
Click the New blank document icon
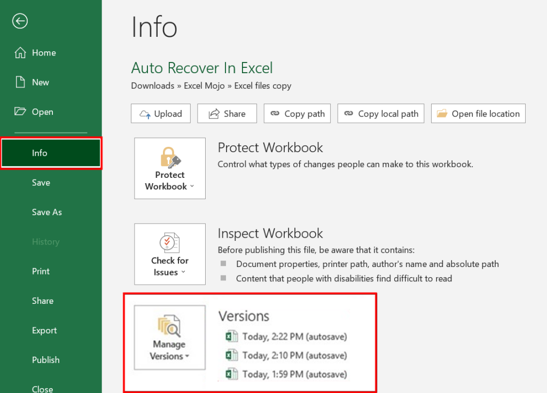(x=20, y=82)
